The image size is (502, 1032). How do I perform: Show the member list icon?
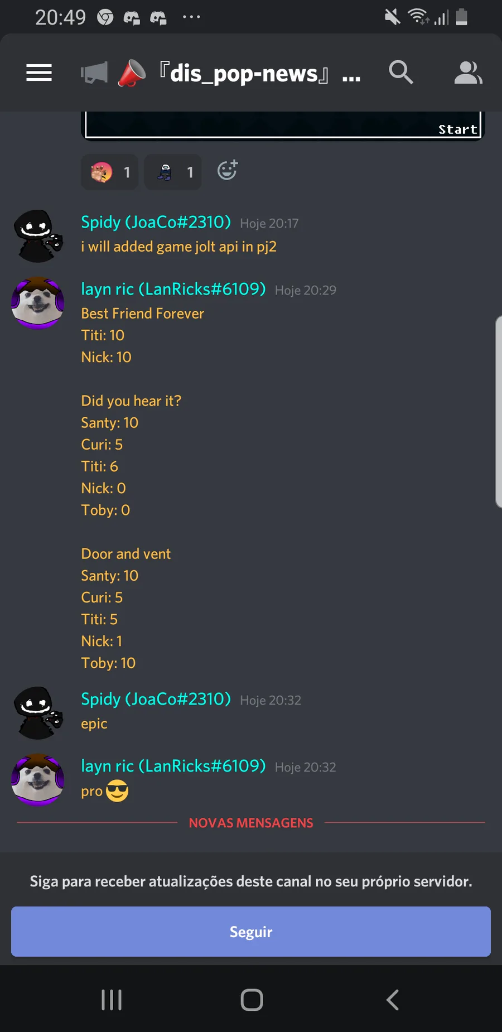(x=468, y=73)
